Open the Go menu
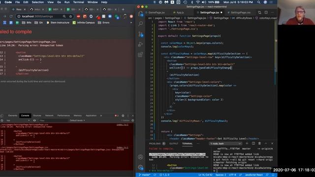 [59, 2]
